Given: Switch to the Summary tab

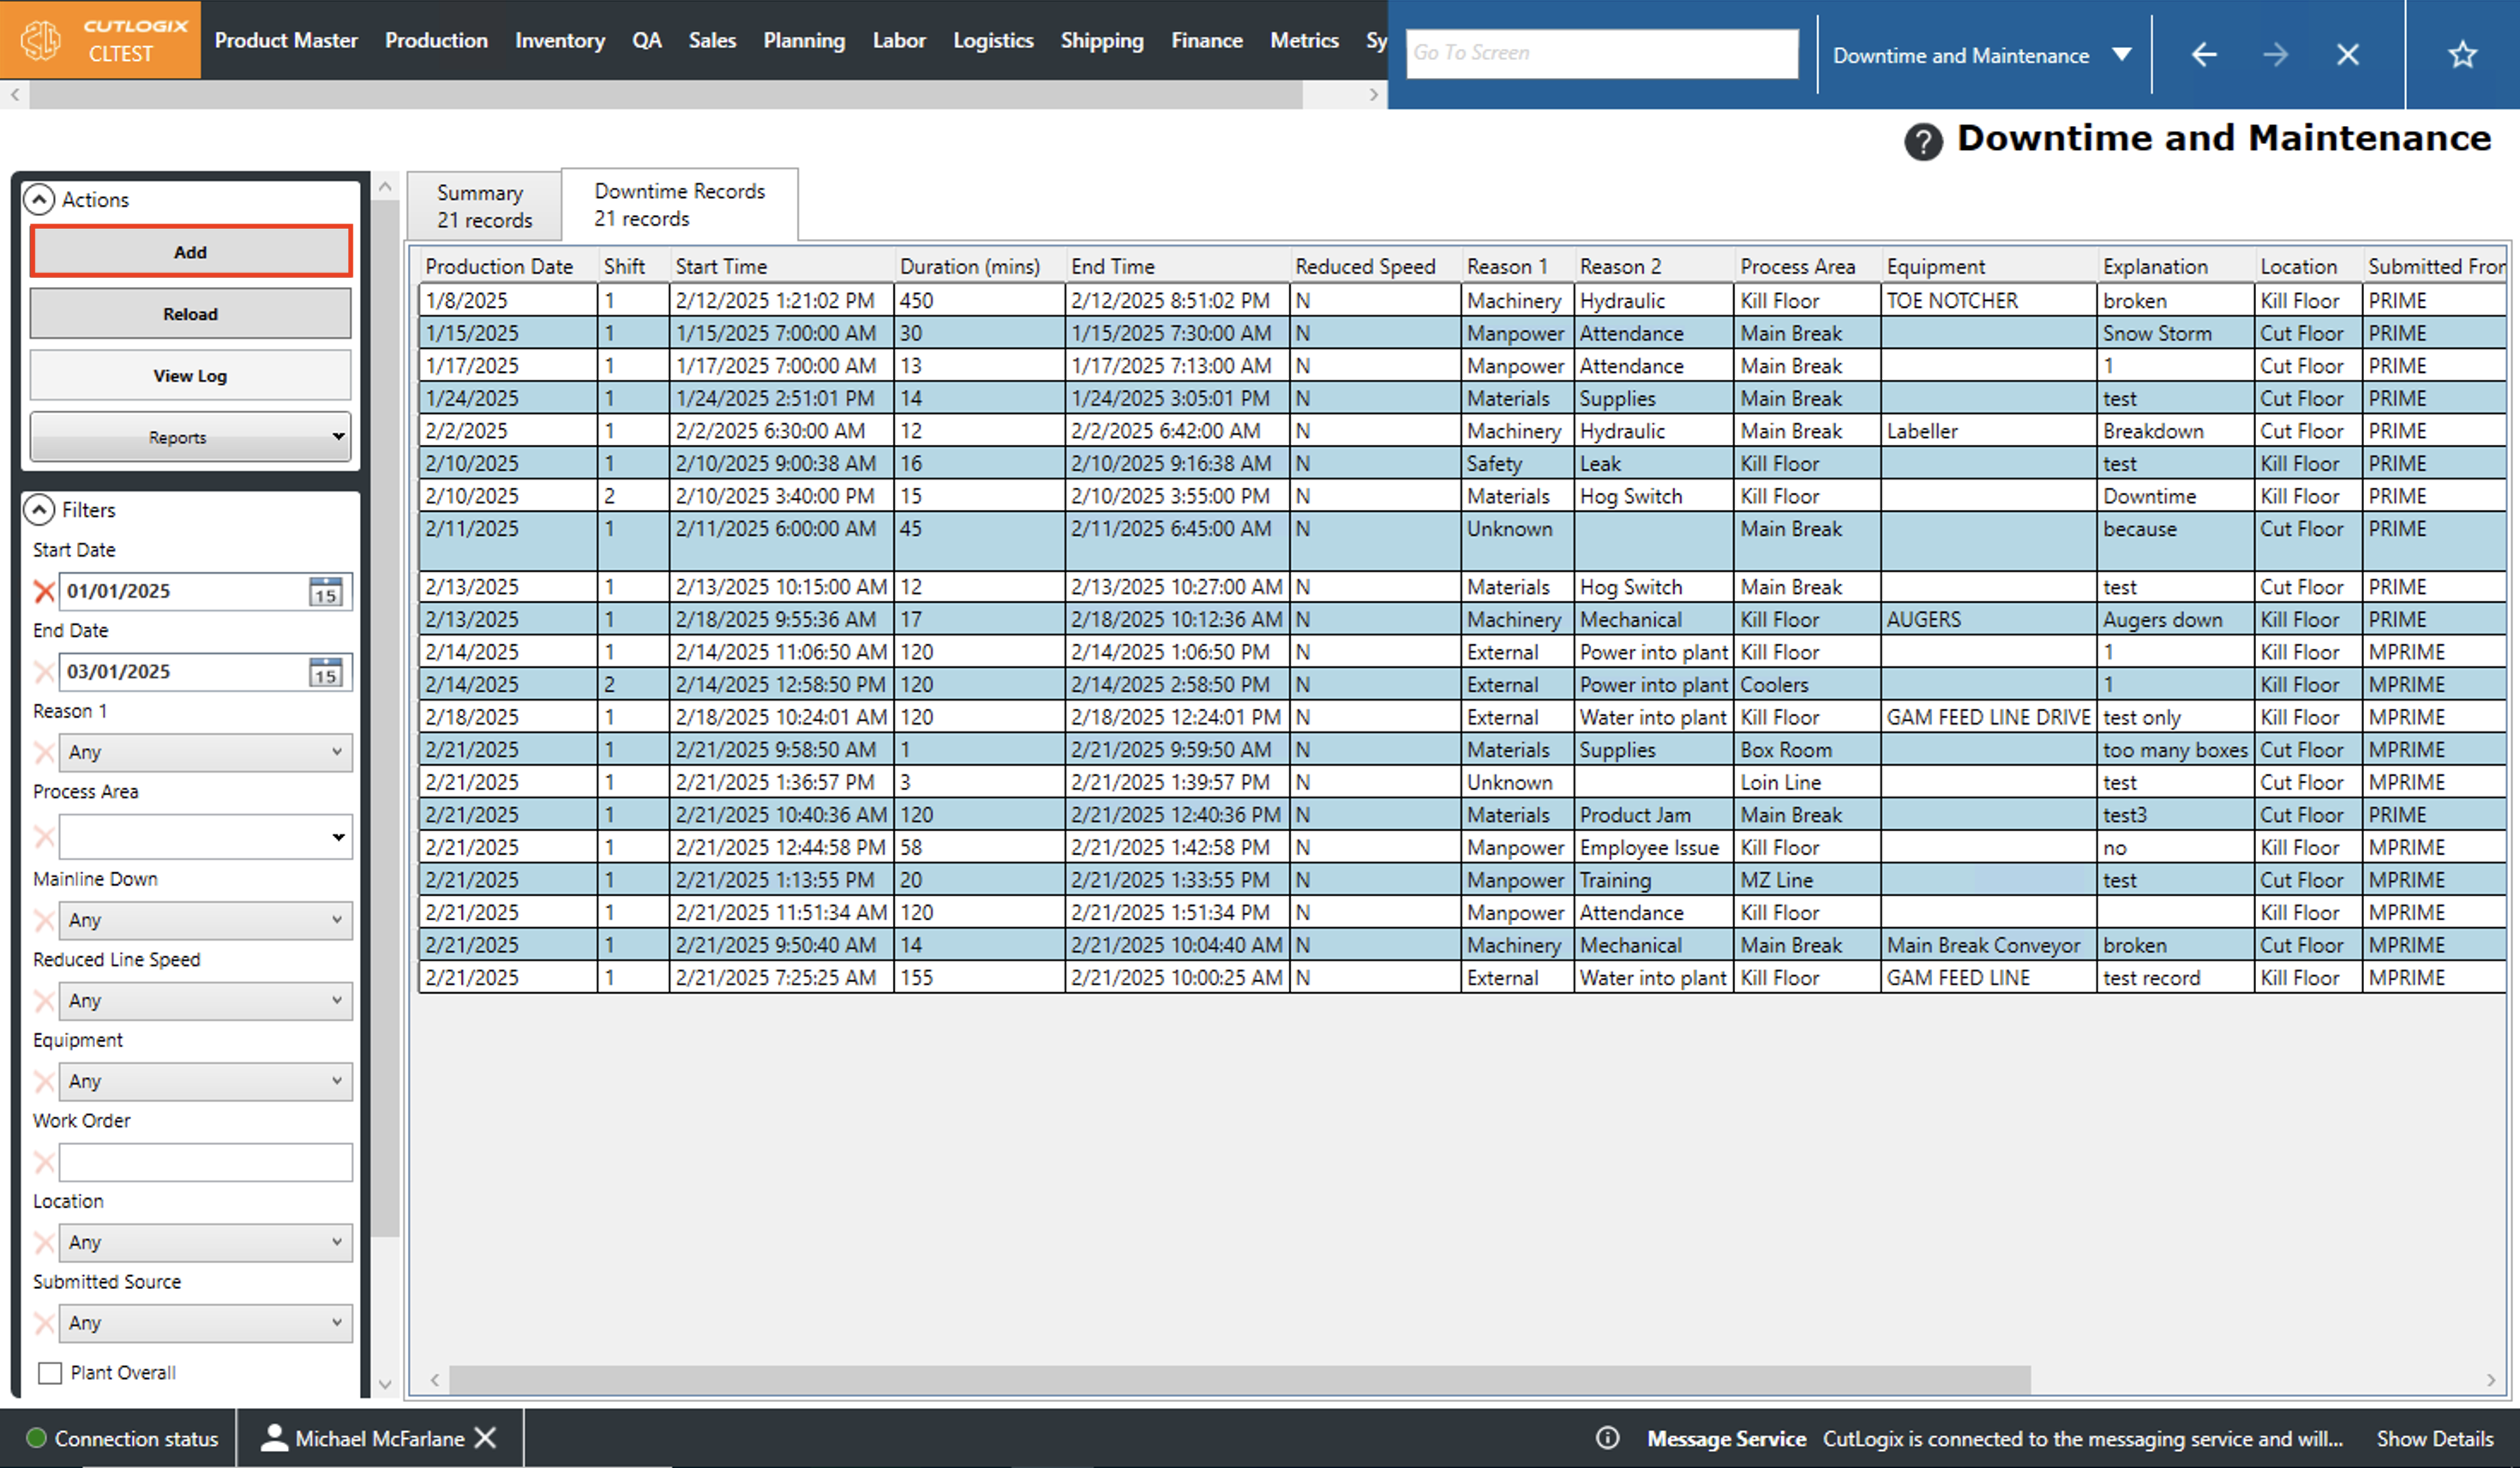Looking at the screenshot, I should (484, 205).
